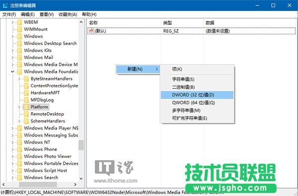Select 多字符串值(M) in the submenu

[197, 111]
